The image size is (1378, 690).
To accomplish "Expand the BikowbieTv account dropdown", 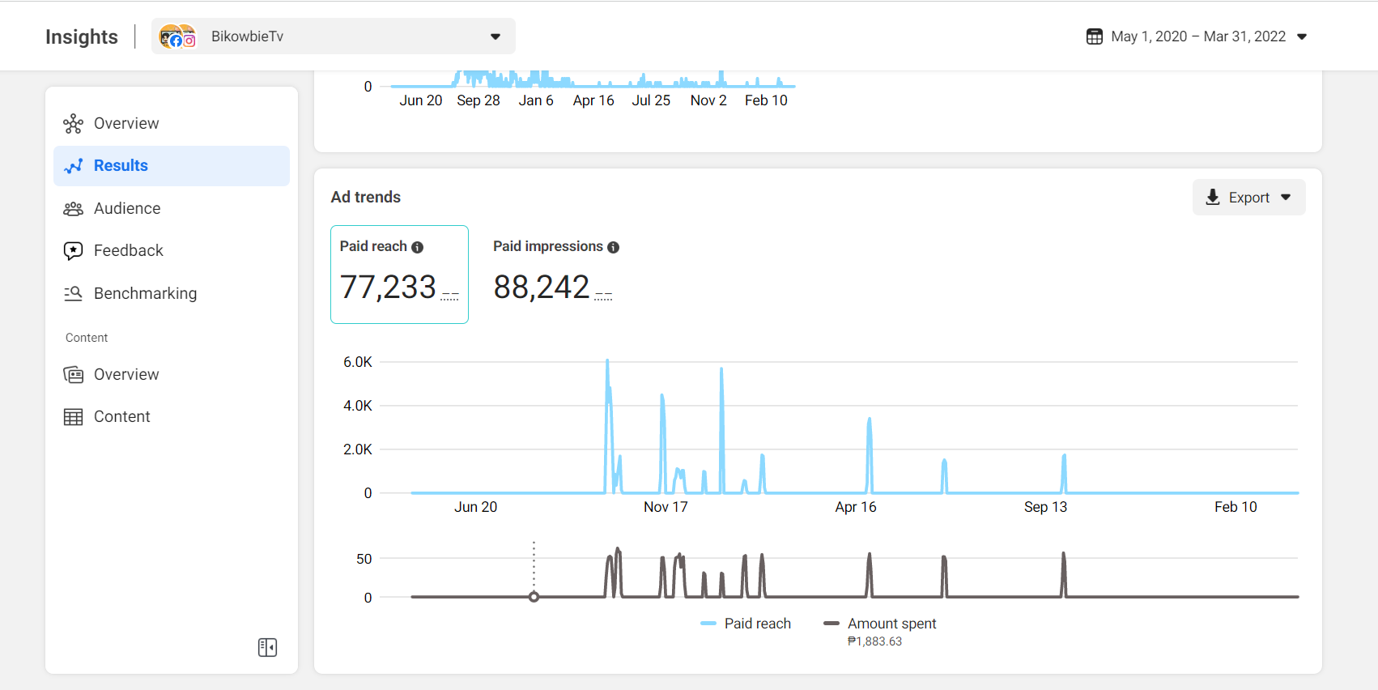I will pos(333,36).
